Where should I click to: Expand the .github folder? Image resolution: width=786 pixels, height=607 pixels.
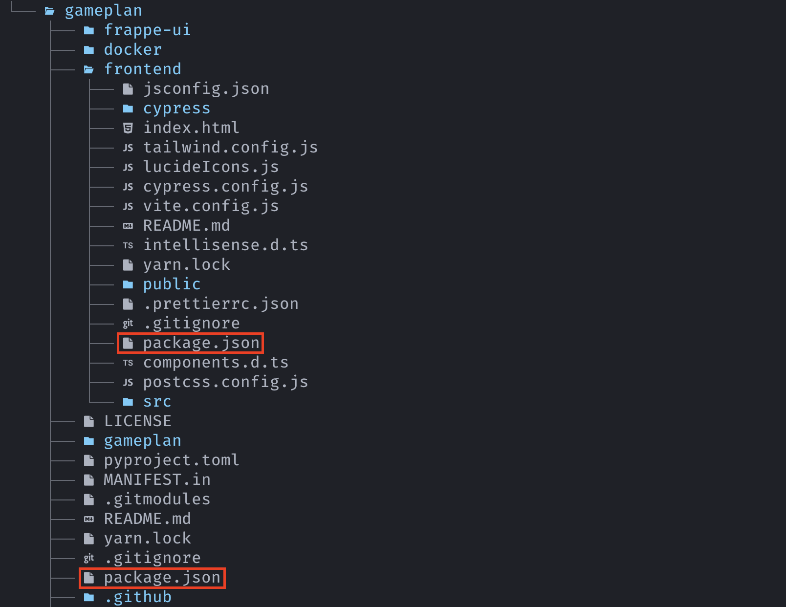137,597
